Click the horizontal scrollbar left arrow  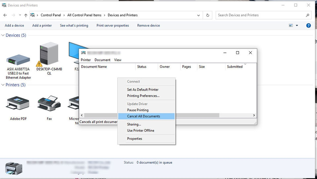coord(82,115)
